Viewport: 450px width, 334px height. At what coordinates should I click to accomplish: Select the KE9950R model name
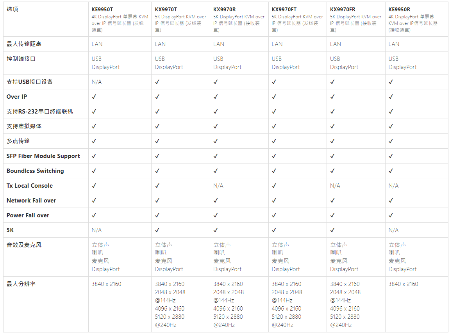coord(400,9)
